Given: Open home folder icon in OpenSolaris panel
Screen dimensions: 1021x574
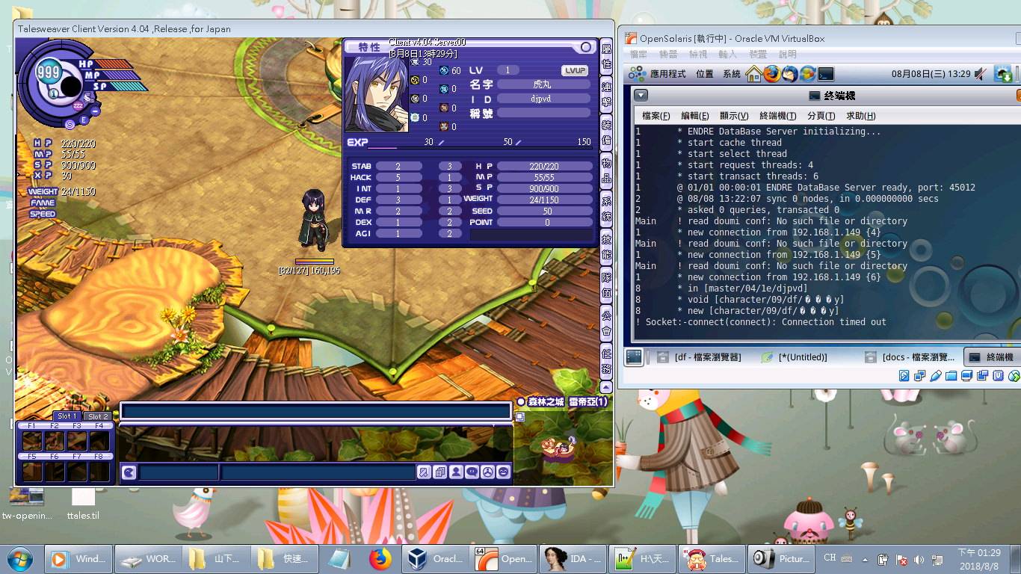Looking at the screenshot, I should (x=753, y=74).
